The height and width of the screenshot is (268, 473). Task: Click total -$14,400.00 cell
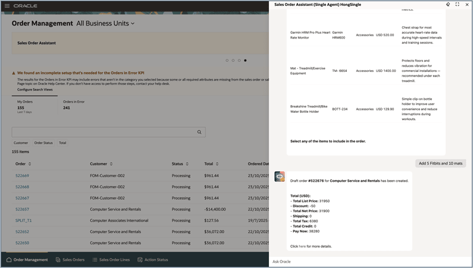tap(215, 209)
